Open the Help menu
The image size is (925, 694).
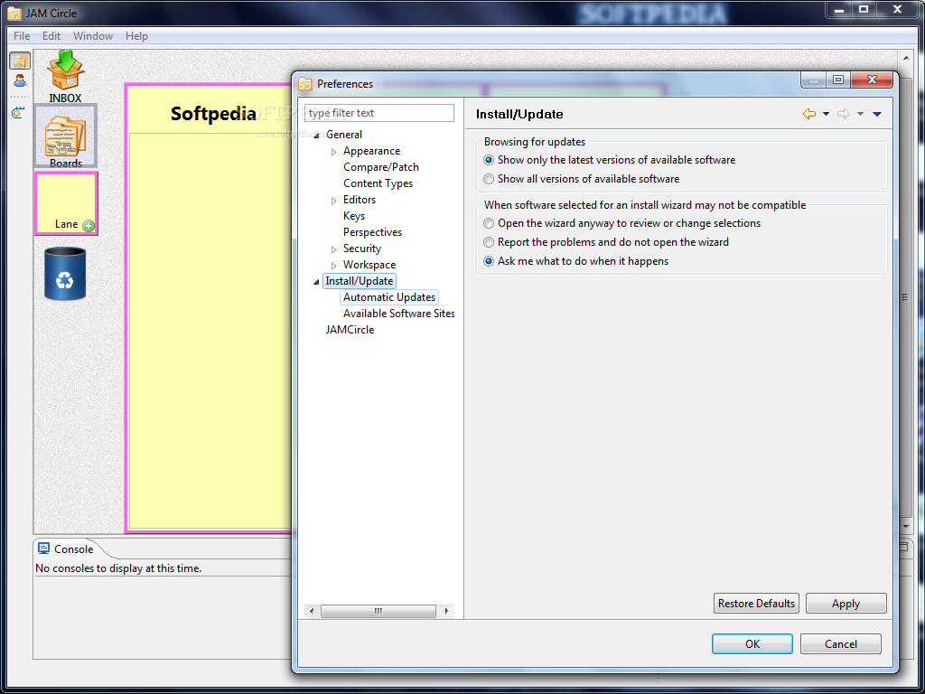[x=136, y=36]
